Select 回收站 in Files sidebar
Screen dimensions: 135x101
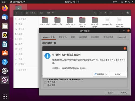[x=26, y=64]
